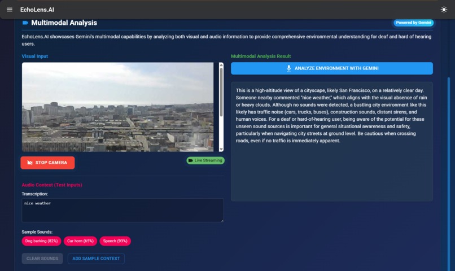
Task: Click the Audio Context (Test Inputs) heading
Action: 52,185
